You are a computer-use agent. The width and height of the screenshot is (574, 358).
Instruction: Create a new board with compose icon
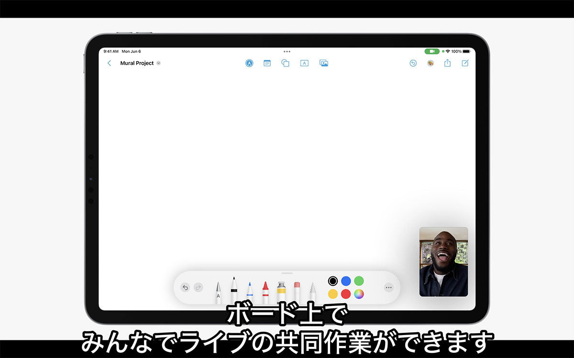tap(465, 63)
